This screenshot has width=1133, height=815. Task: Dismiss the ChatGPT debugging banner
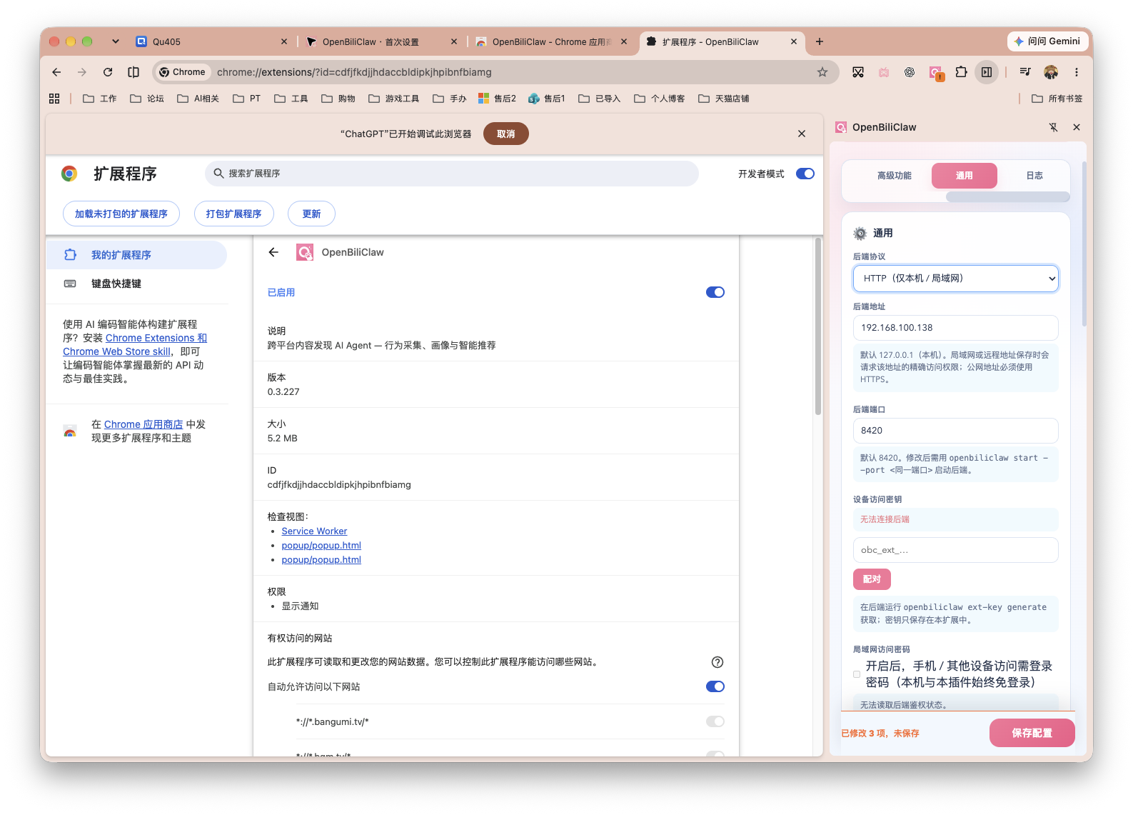802,134
